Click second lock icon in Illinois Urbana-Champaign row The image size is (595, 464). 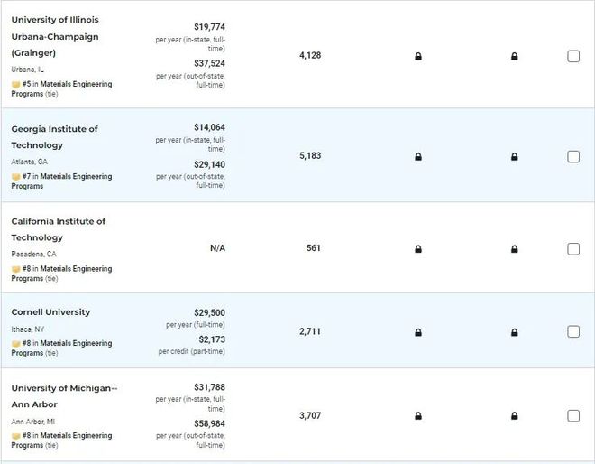coord(515,57)
